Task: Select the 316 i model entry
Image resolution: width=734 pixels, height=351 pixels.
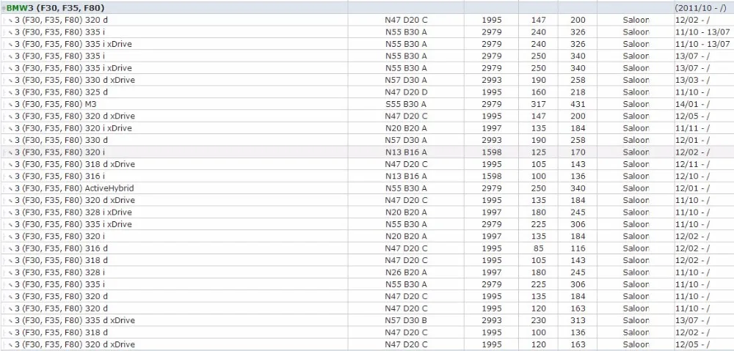Action: (60, 176)
